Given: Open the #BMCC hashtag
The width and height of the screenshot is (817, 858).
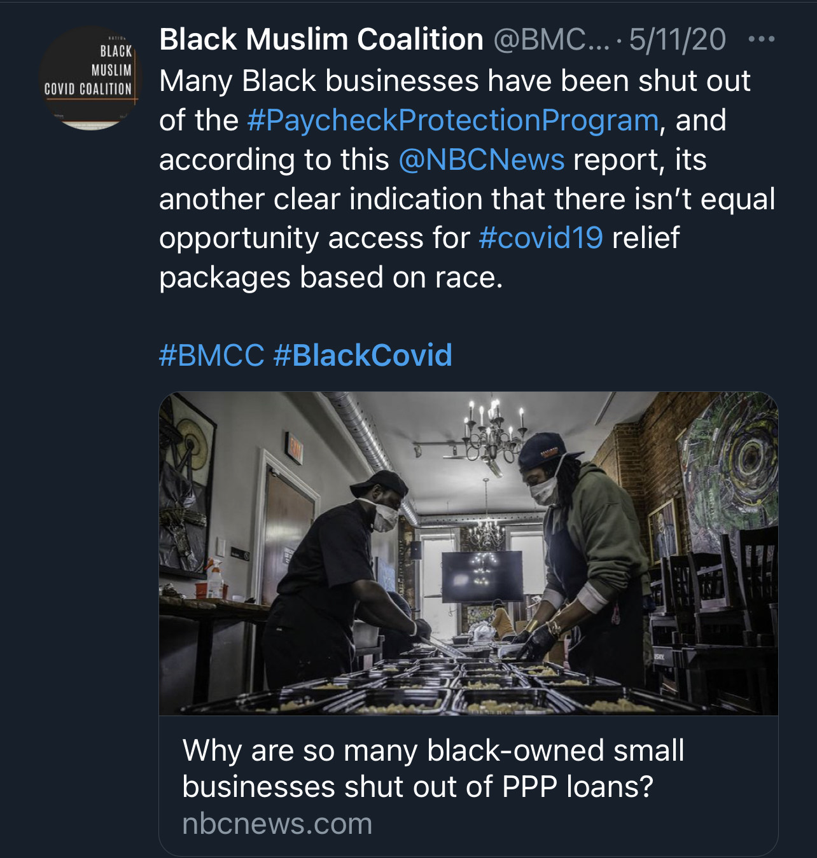Looking at the screenshot, I should click(211, 355).
